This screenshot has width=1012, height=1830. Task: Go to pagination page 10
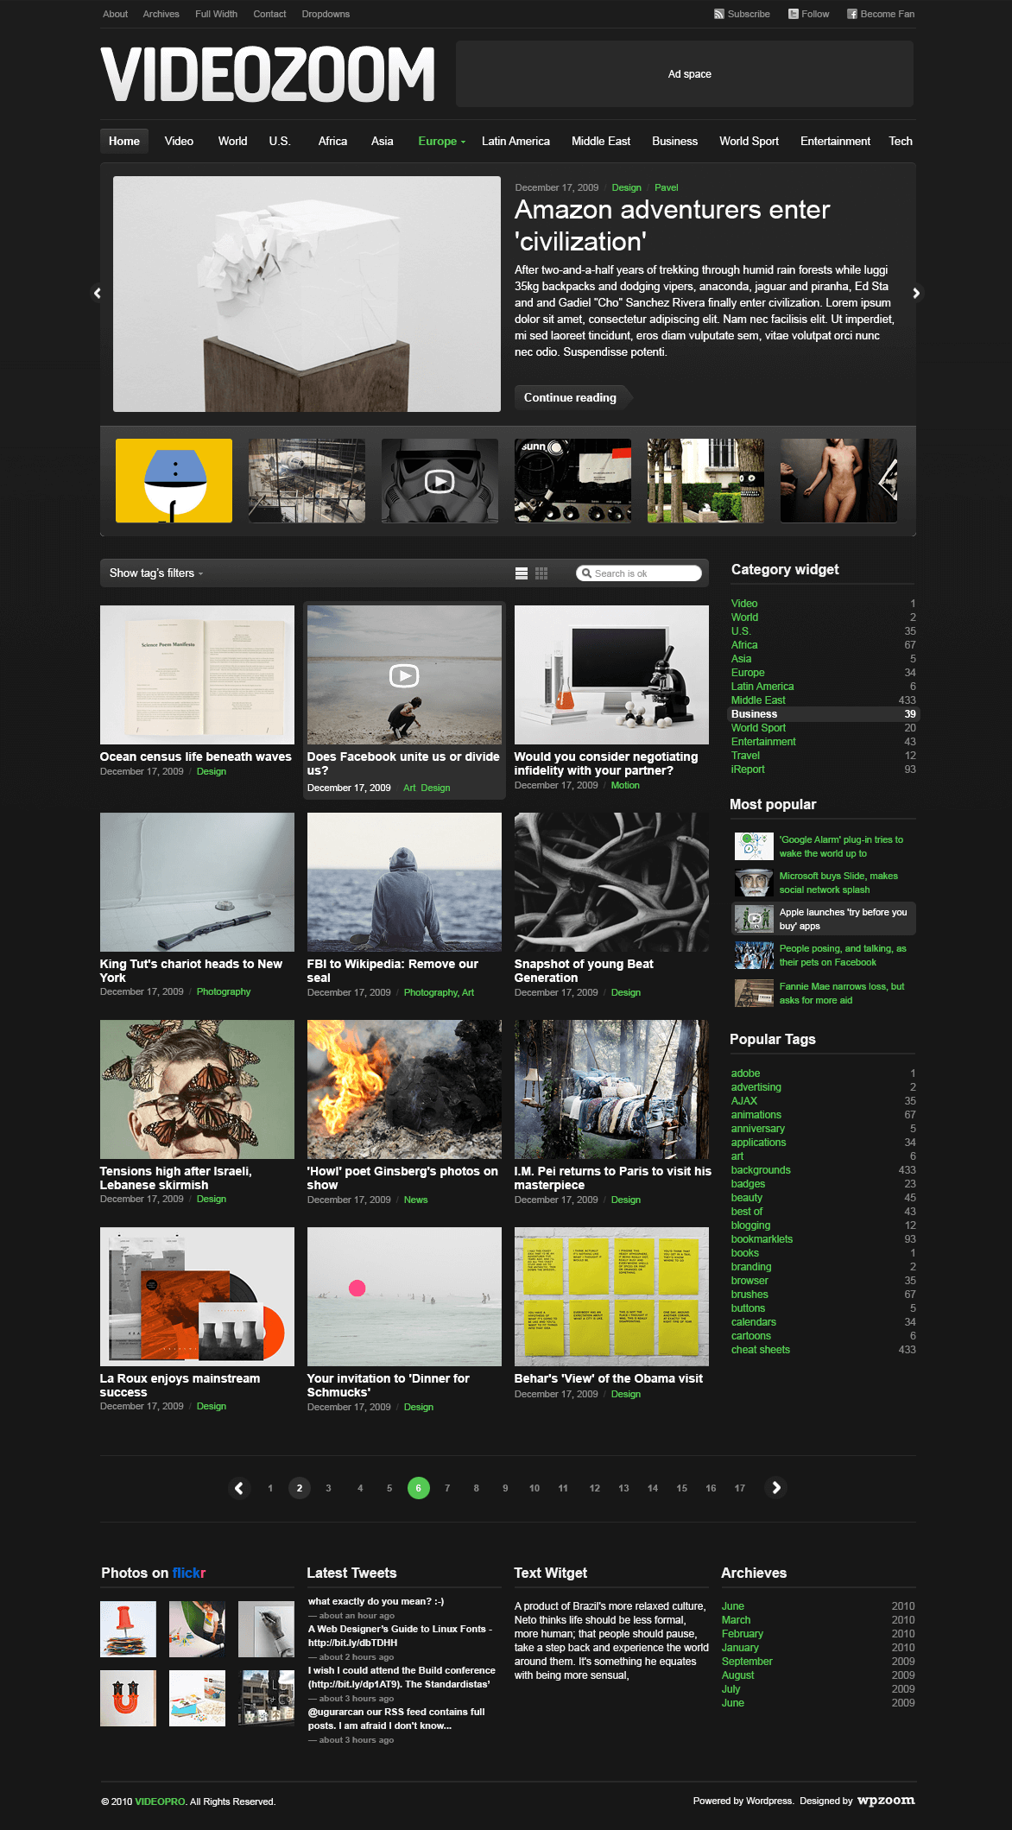coord(534,1488)
